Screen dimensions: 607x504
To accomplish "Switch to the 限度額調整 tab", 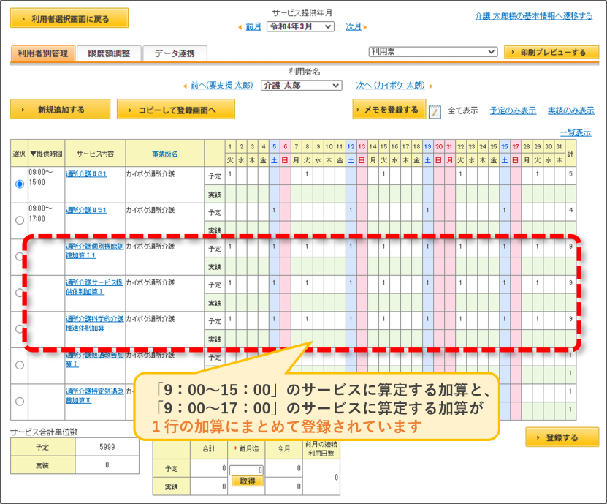I will click(x=109, y=53).
